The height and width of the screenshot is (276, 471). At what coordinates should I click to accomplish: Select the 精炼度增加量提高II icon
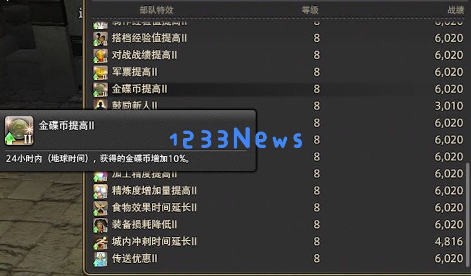[x=100, y=191]
